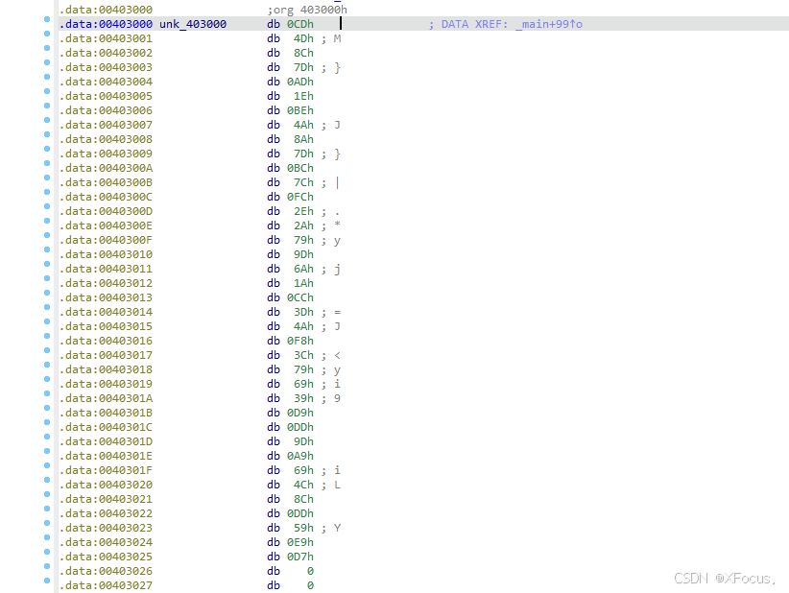This screenshot has height=593, width=789.
Task: Click address .data:00403003
Action: click(106, 67)
